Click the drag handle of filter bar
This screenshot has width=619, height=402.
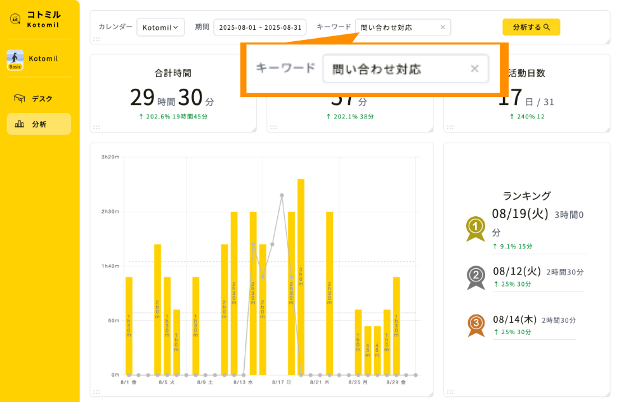coord(96,39)
